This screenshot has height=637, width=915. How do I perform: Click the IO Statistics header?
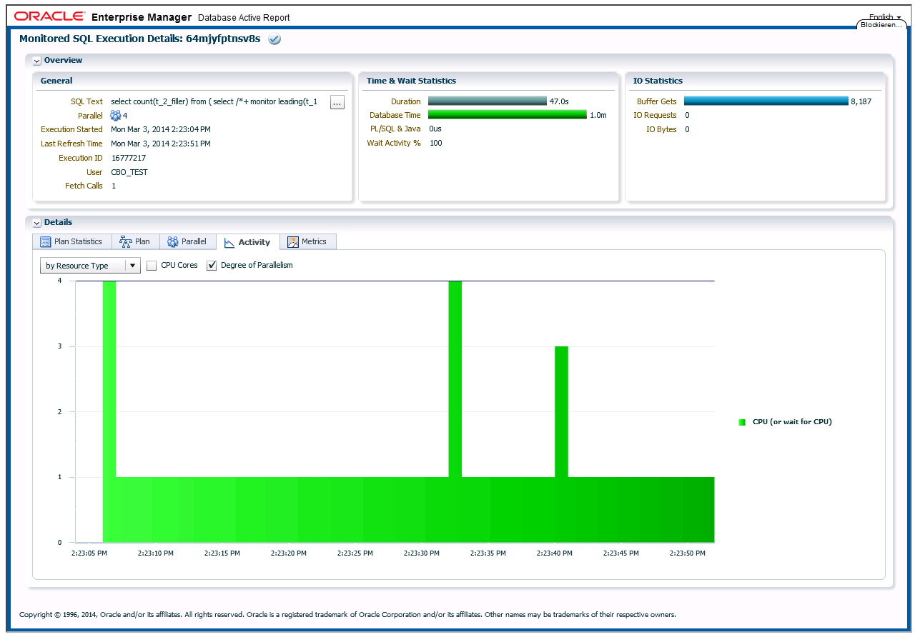click(658, 81)
